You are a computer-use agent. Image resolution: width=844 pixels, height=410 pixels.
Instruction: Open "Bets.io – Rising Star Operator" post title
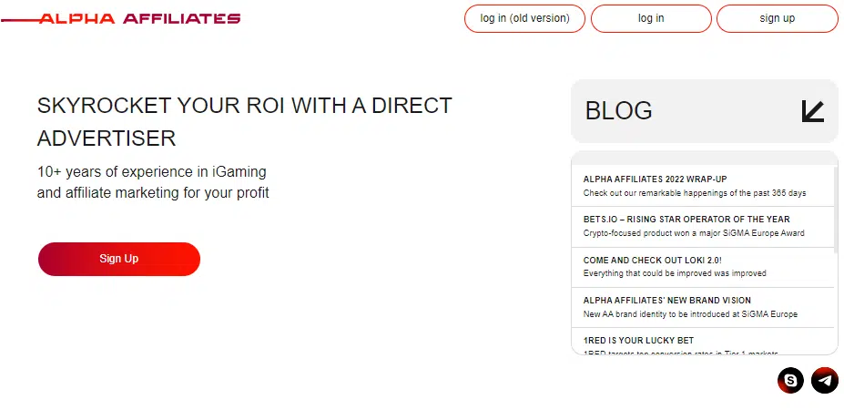(686, 220)
